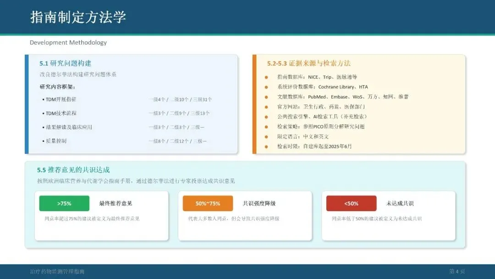Select the description 代表大多数人同意

(234, 218)
